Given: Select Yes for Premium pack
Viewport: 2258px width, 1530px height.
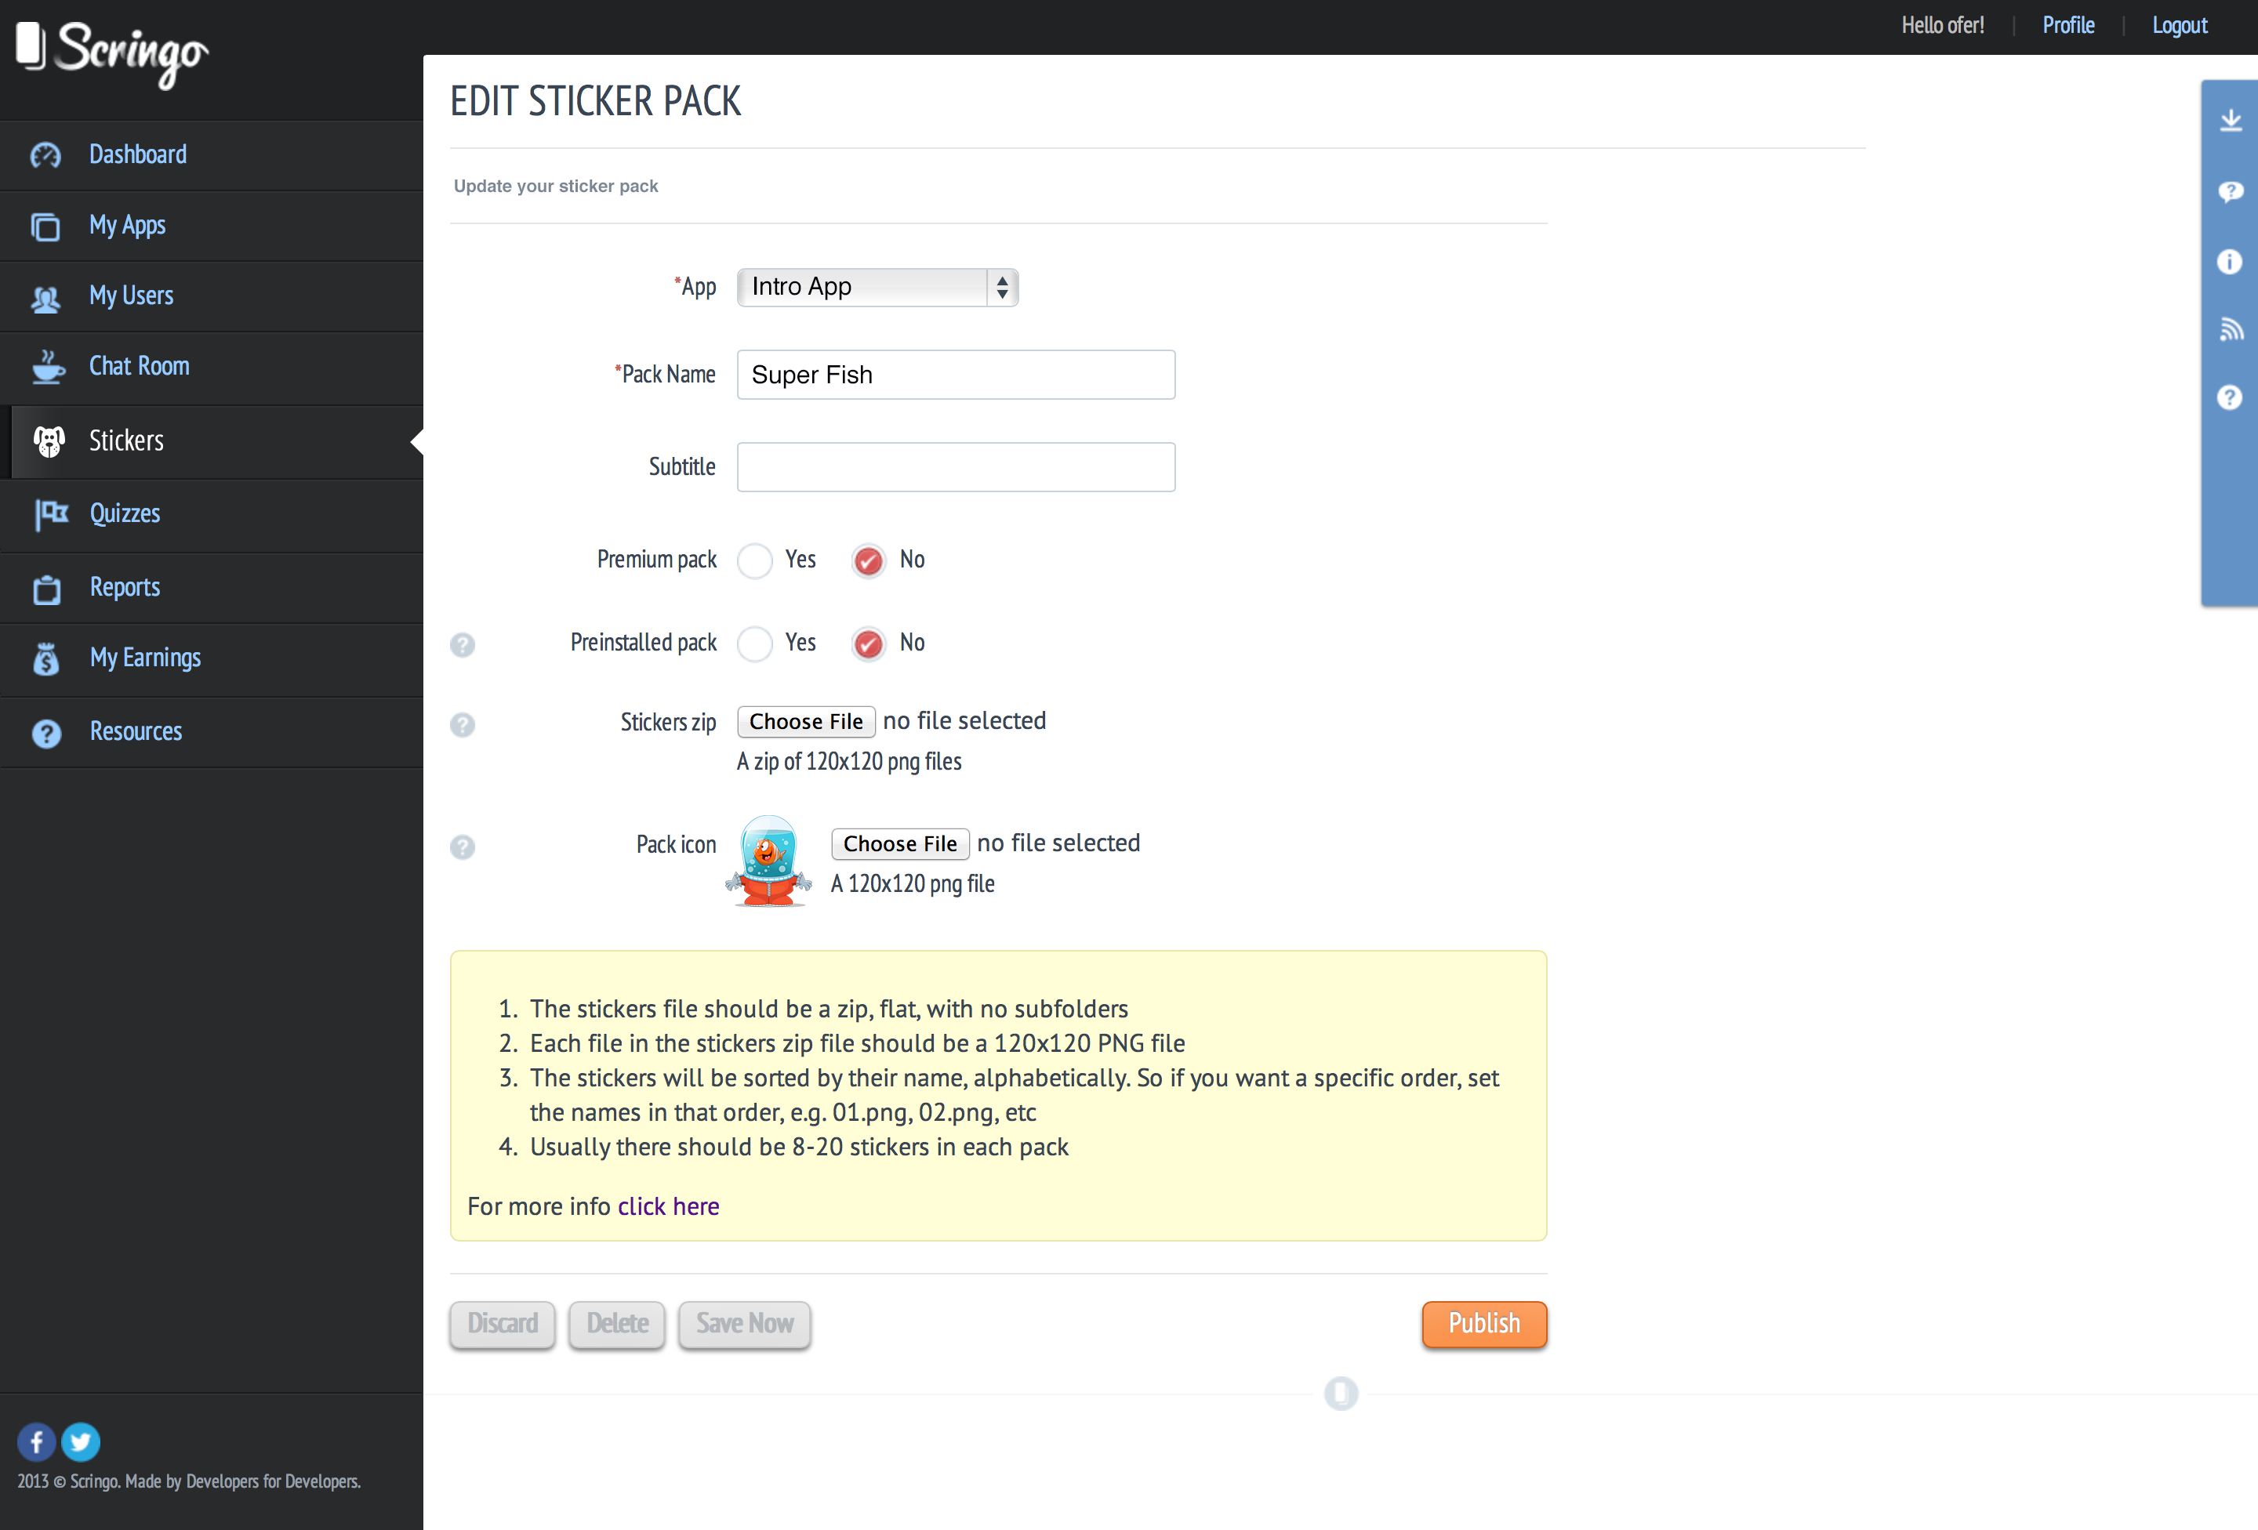Looking at the screenshot, I should pos(755,560).
